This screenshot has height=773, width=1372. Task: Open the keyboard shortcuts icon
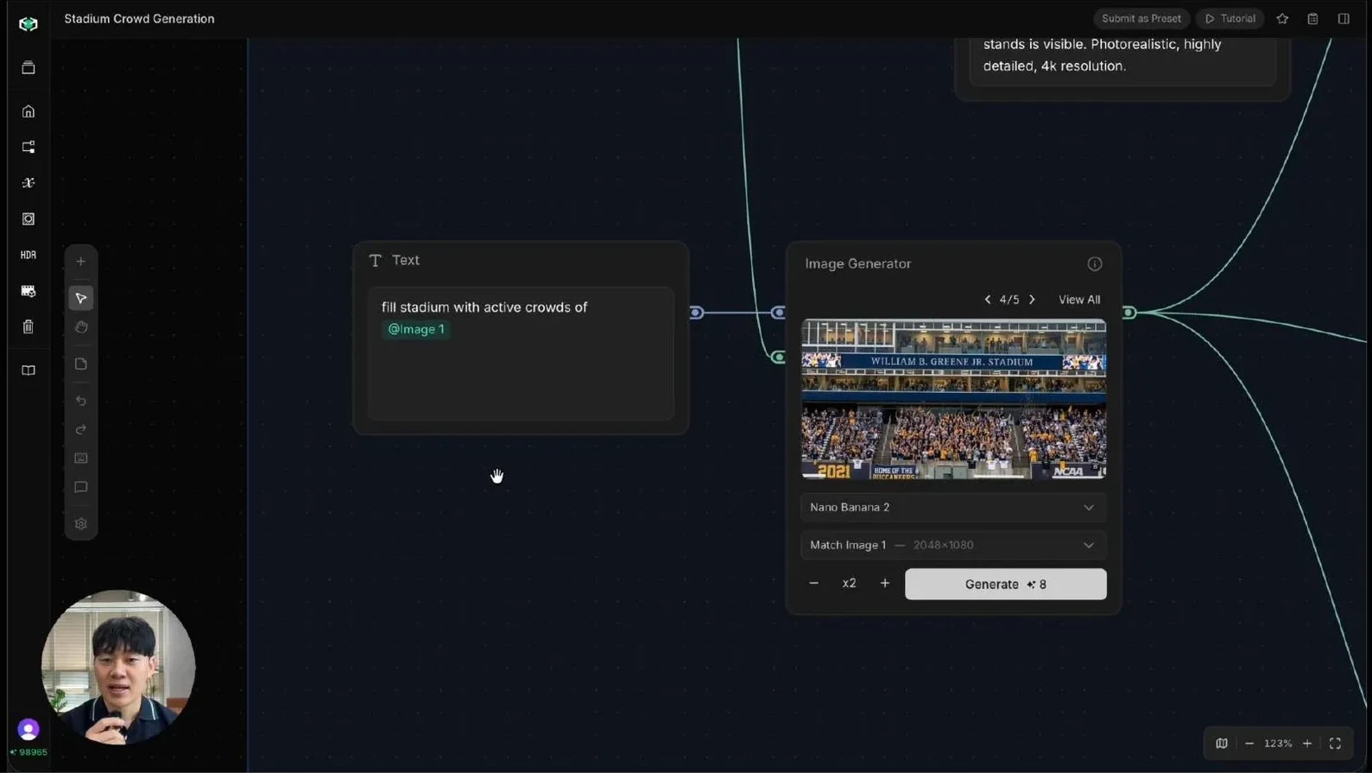coord(81,458)
